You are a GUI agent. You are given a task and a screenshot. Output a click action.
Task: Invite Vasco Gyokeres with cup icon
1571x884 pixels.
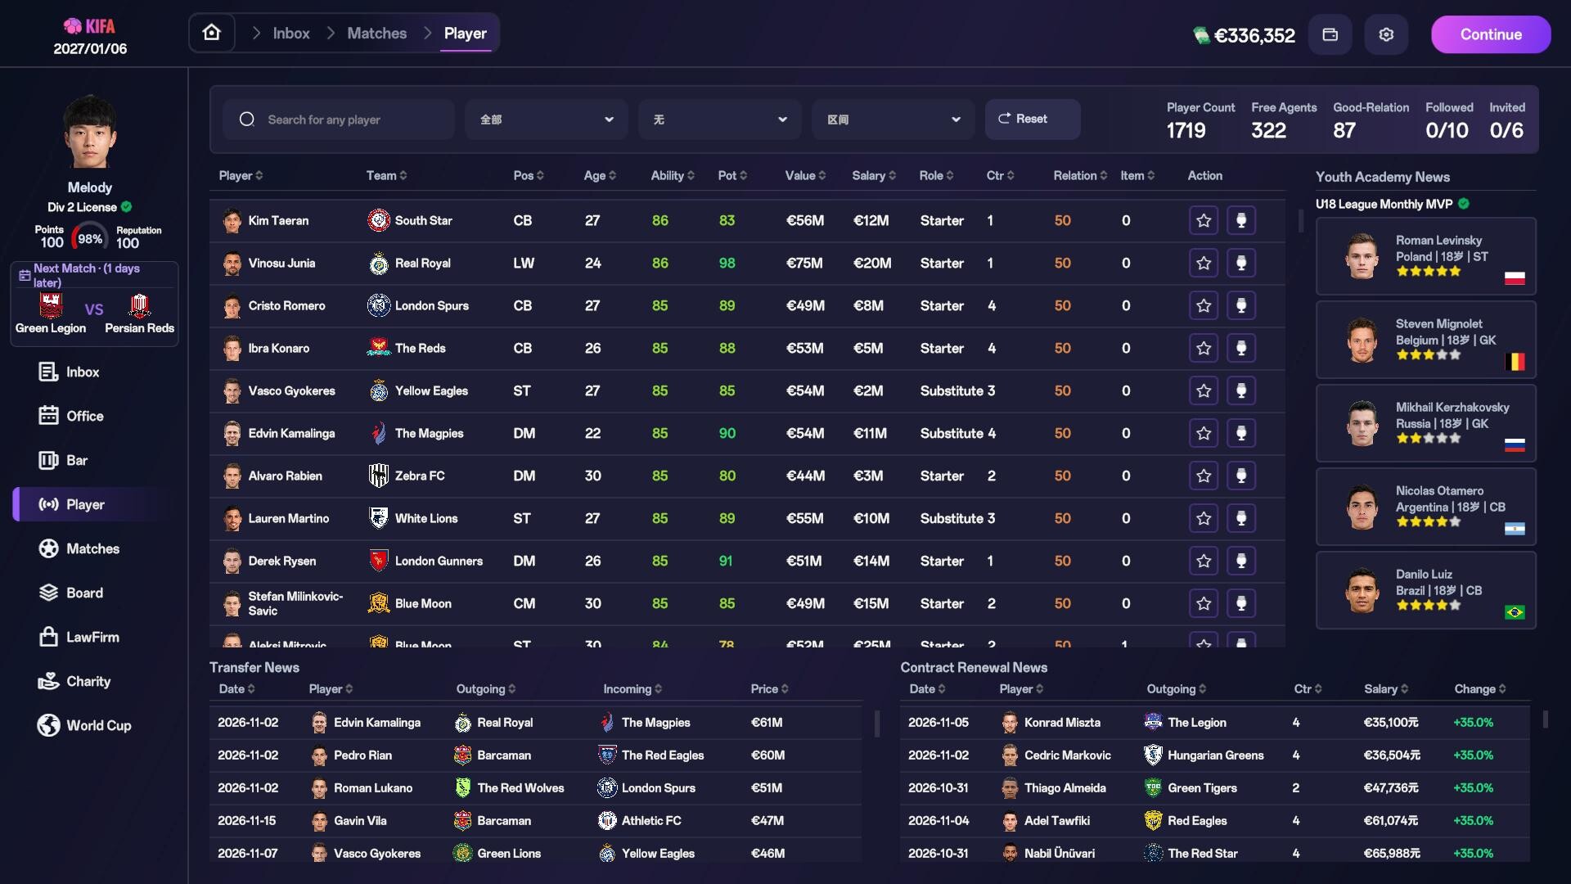click(x=1241, y=390)
